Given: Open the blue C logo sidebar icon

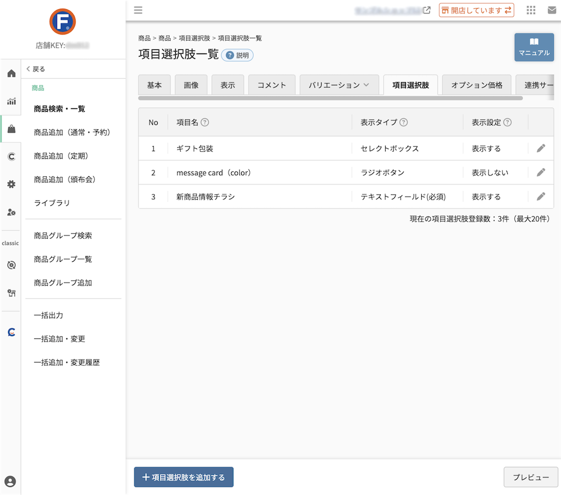Looking at the screenshot, I should [x=12, y=332].
